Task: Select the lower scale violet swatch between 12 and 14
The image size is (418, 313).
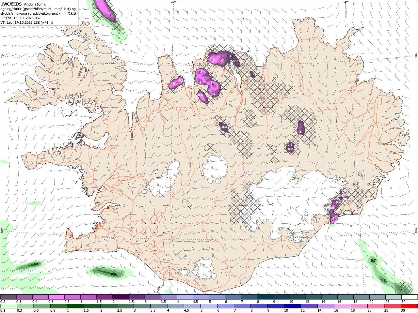Action: pos(309,306)
